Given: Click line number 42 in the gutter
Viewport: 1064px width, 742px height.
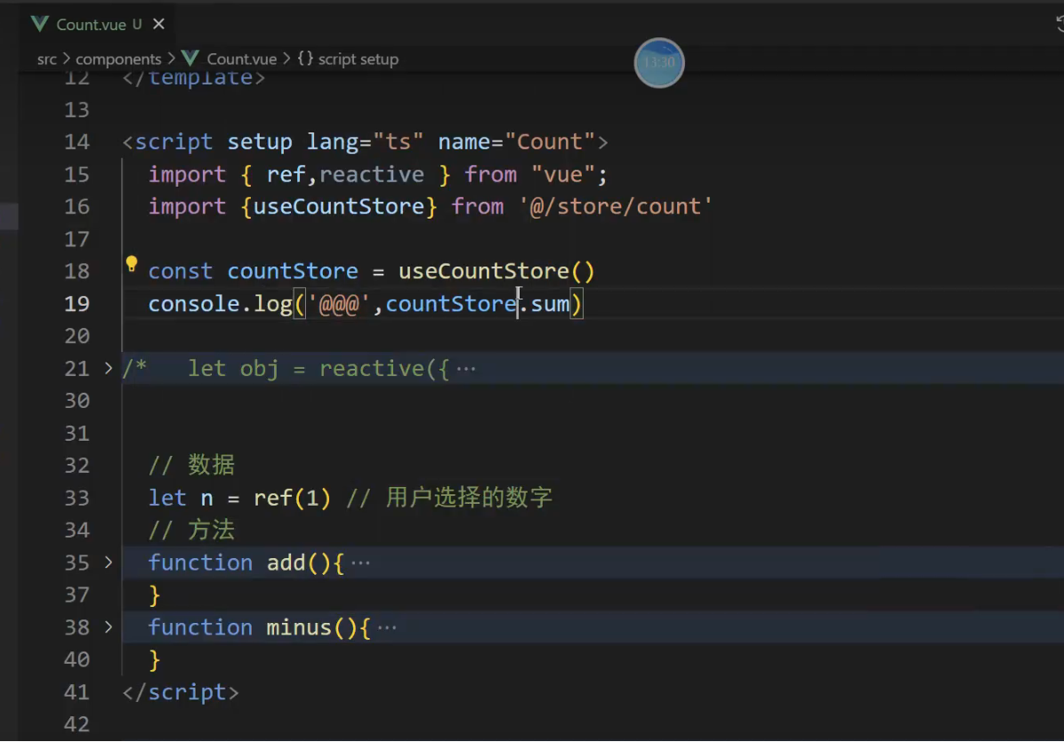Looking at the screenshot, I should [77, 724].
